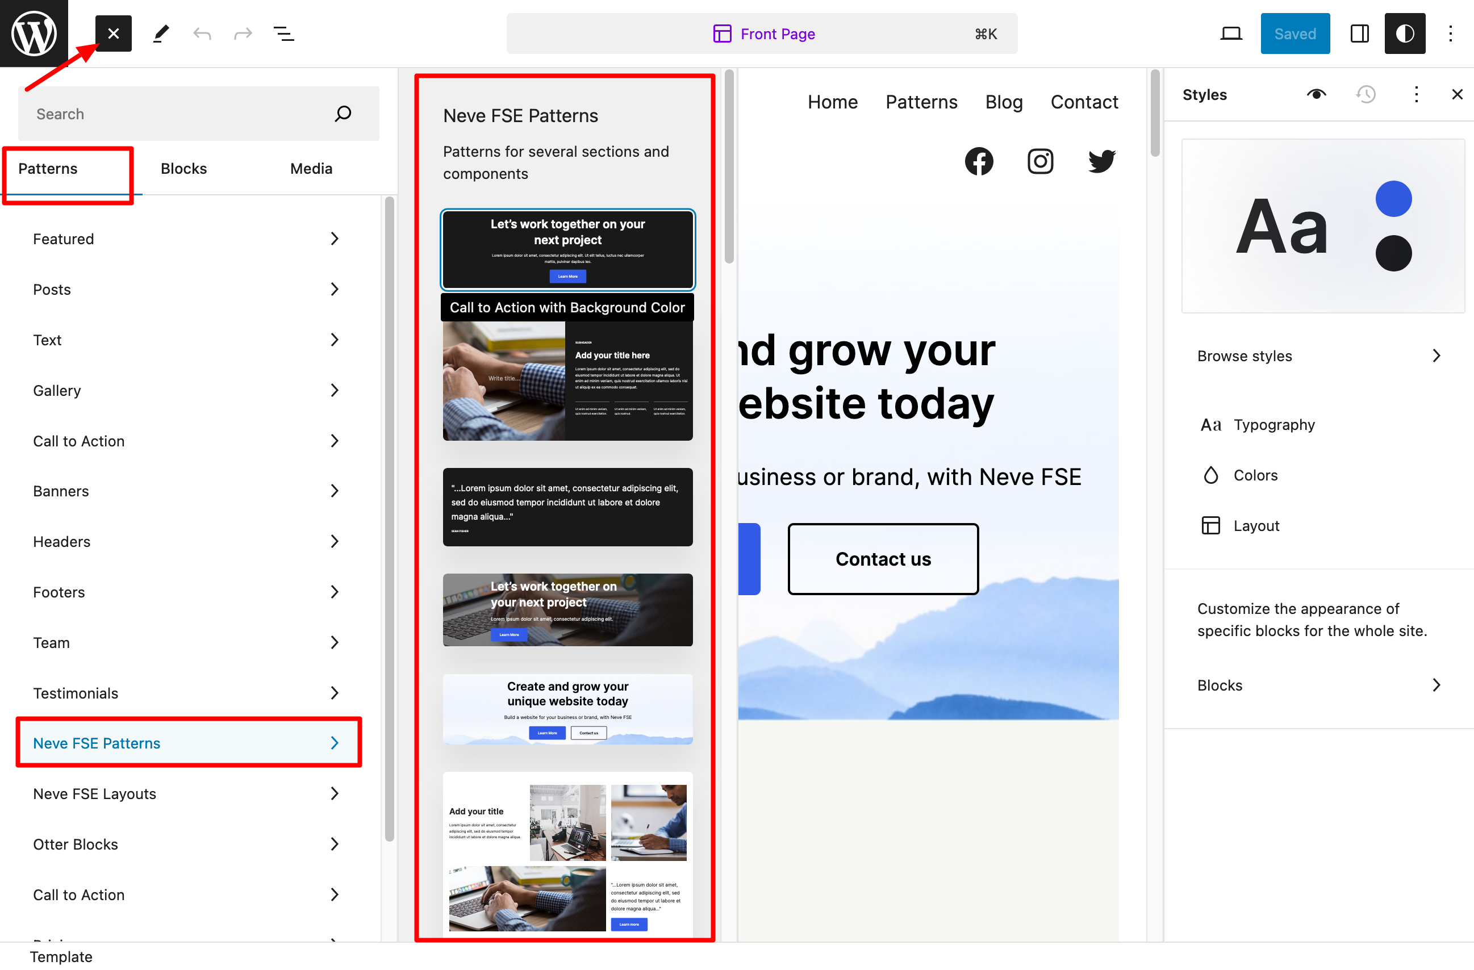Open Otter Blocks category
1474x970 pixels.
pos(186,844)
